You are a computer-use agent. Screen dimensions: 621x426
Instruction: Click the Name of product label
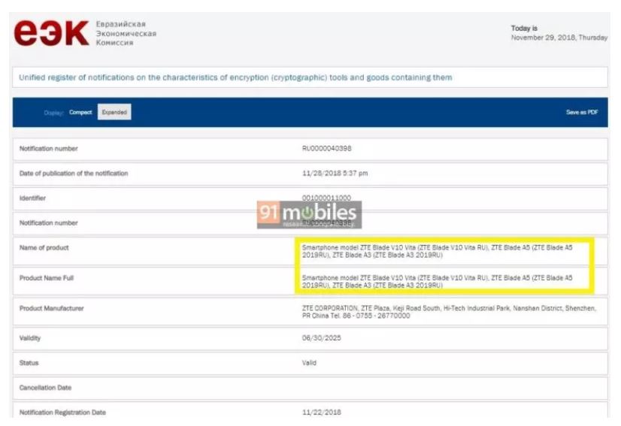pos(44,248)
